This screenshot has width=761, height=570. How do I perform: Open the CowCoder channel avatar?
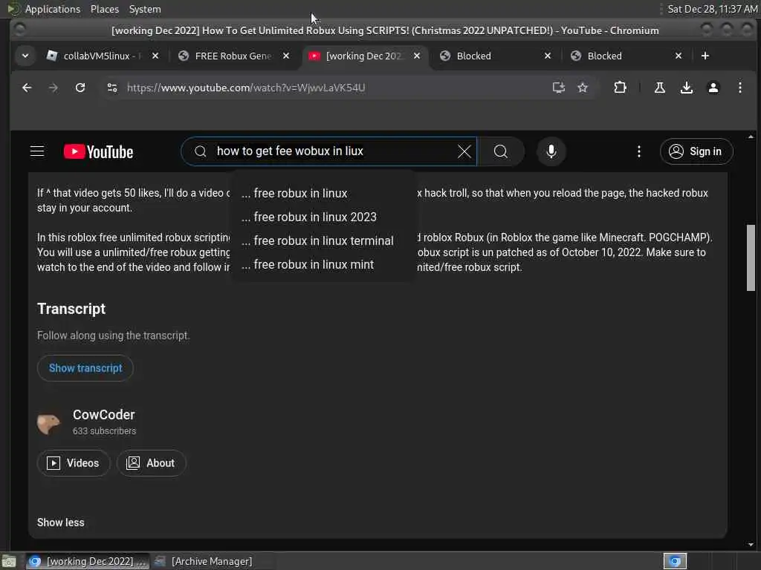coord(48,422)
